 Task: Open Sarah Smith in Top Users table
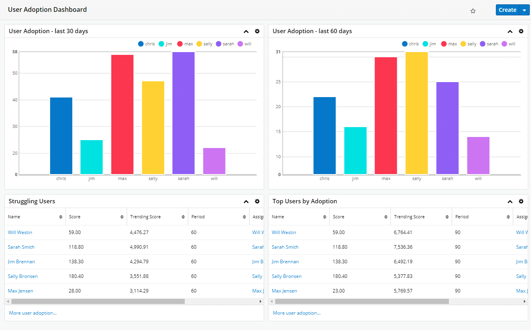[x=285, y=247]
